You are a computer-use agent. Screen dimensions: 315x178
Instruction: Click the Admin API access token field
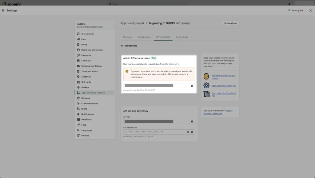[x=159, y=86]
